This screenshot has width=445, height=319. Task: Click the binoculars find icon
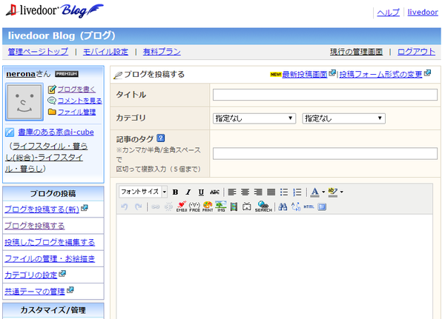pos(283,206)
